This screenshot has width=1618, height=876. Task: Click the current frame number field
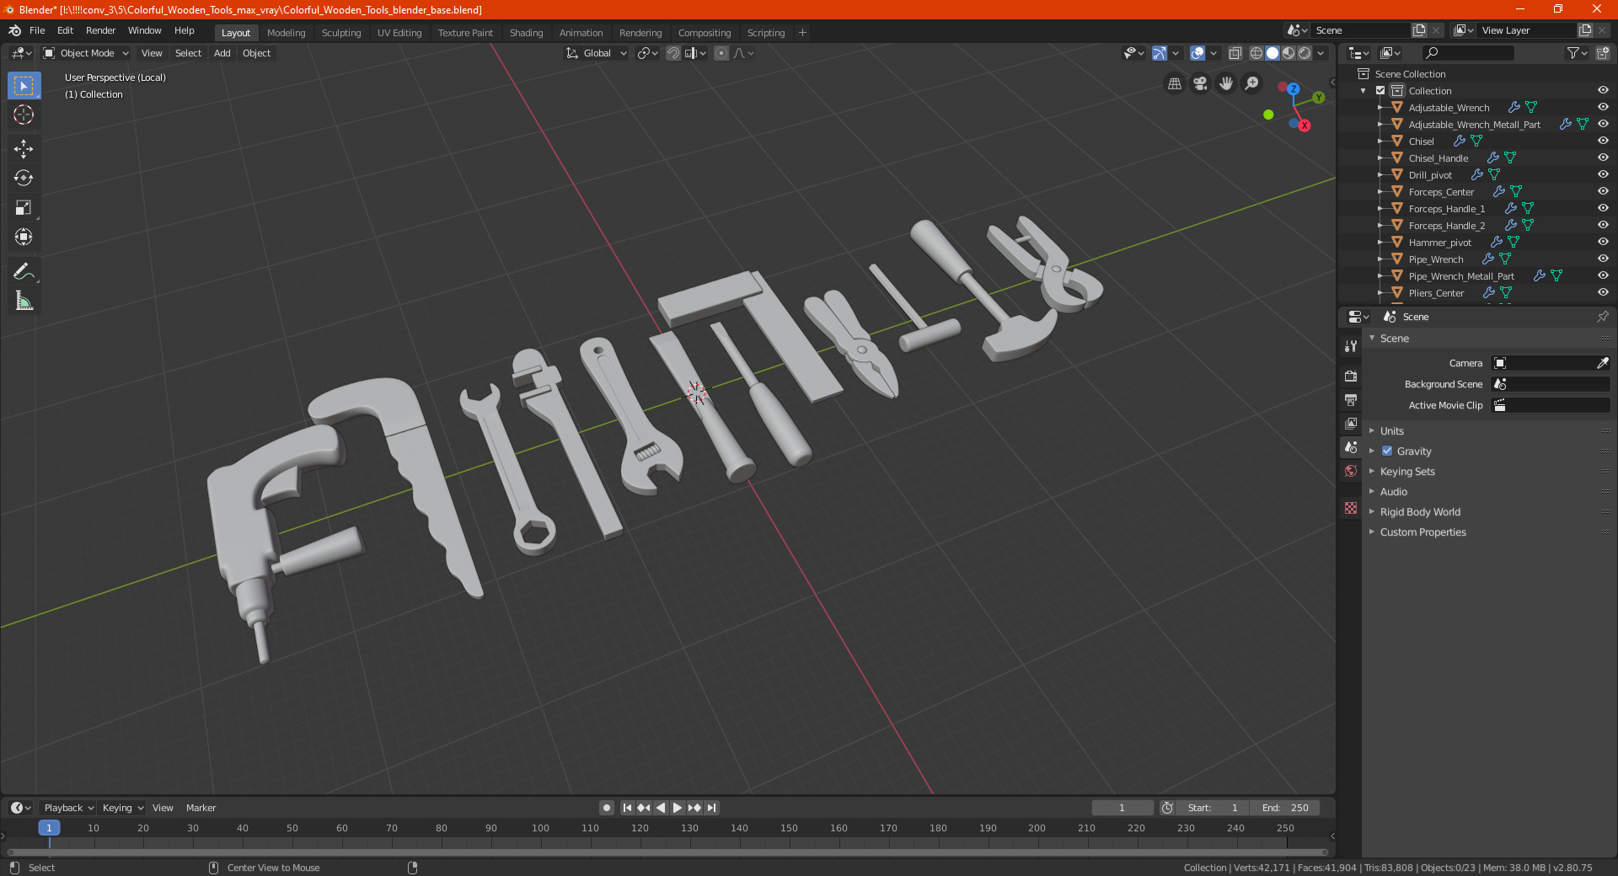pos(1122,808)
